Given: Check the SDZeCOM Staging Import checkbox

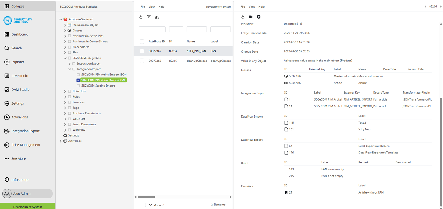Looking at the screenshot, I should pyautogui.click(x=78, y=85).
